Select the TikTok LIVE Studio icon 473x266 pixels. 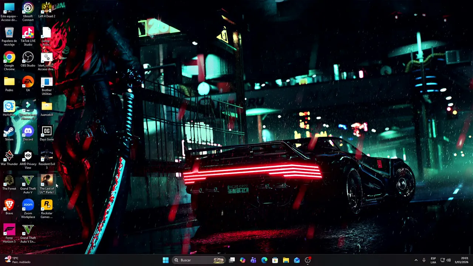[28, 36]
